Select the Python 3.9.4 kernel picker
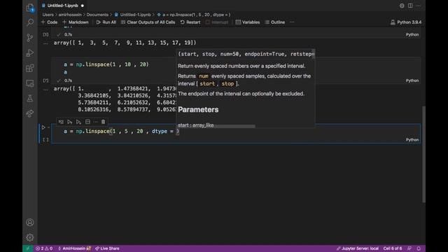 click(406, 22)
